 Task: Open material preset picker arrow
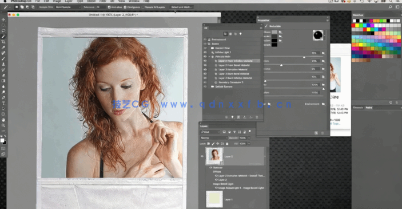click(325, 35)
